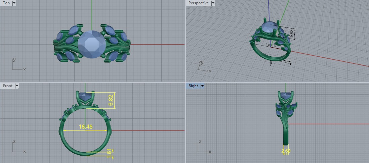Click the world axes icon in Top view

(18, 64)
